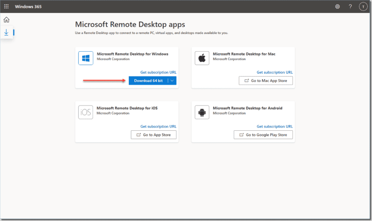Select the download icon in sidebar
This screenshot has width=372, height=221.
click(7, 33)
